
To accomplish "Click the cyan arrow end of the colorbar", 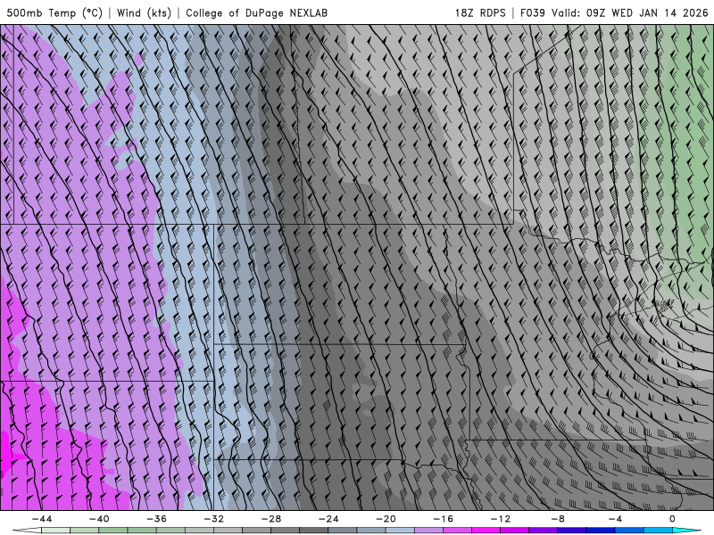I will click(686, 531).
